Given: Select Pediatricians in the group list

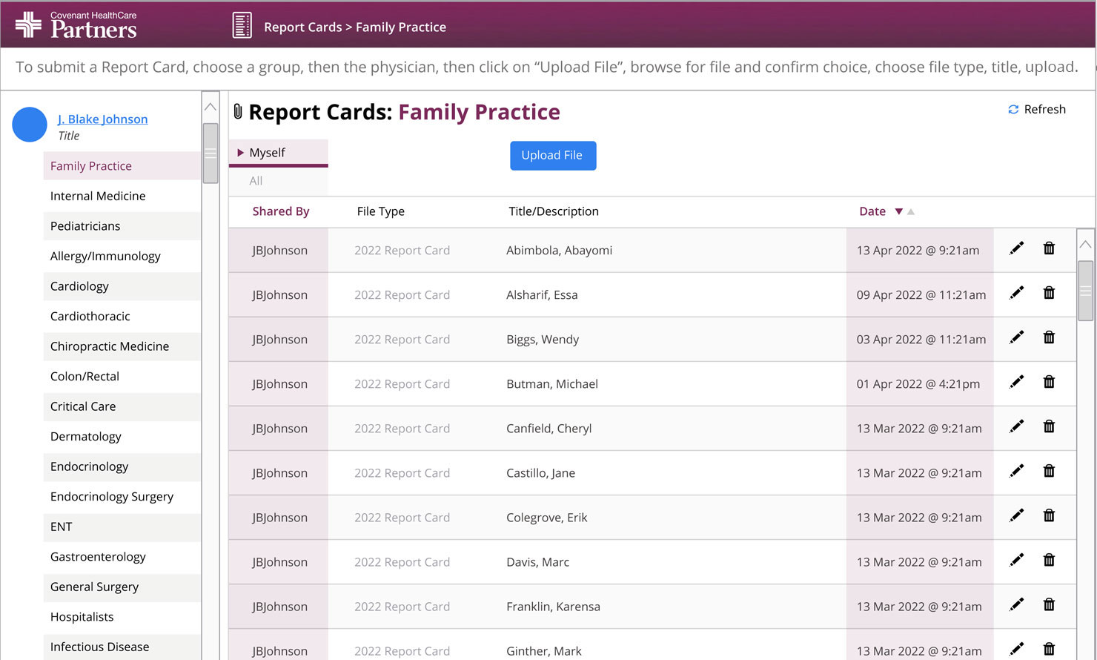Looking at the screenshot, I should (x=122, y=226).
